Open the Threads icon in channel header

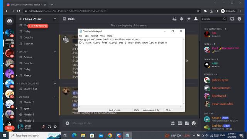point(174,19)
